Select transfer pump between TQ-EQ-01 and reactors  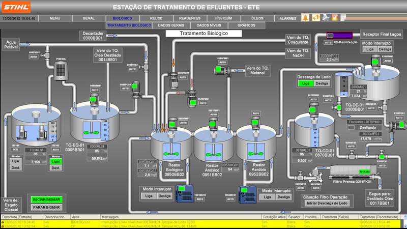tap(135, 90)
